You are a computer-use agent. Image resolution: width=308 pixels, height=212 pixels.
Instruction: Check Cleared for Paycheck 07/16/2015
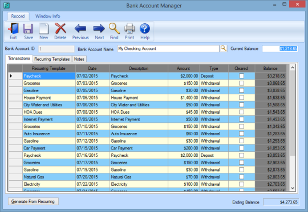tap(241, 155)
